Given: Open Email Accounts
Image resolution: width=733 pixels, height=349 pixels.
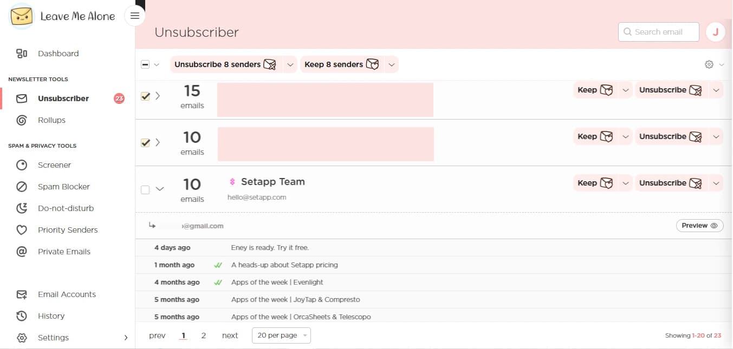Looking at the screenshot, I should (x=67, y=294).
